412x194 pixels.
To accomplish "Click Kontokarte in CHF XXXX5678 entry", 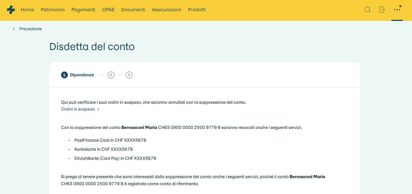I will (x=104, y=149).
